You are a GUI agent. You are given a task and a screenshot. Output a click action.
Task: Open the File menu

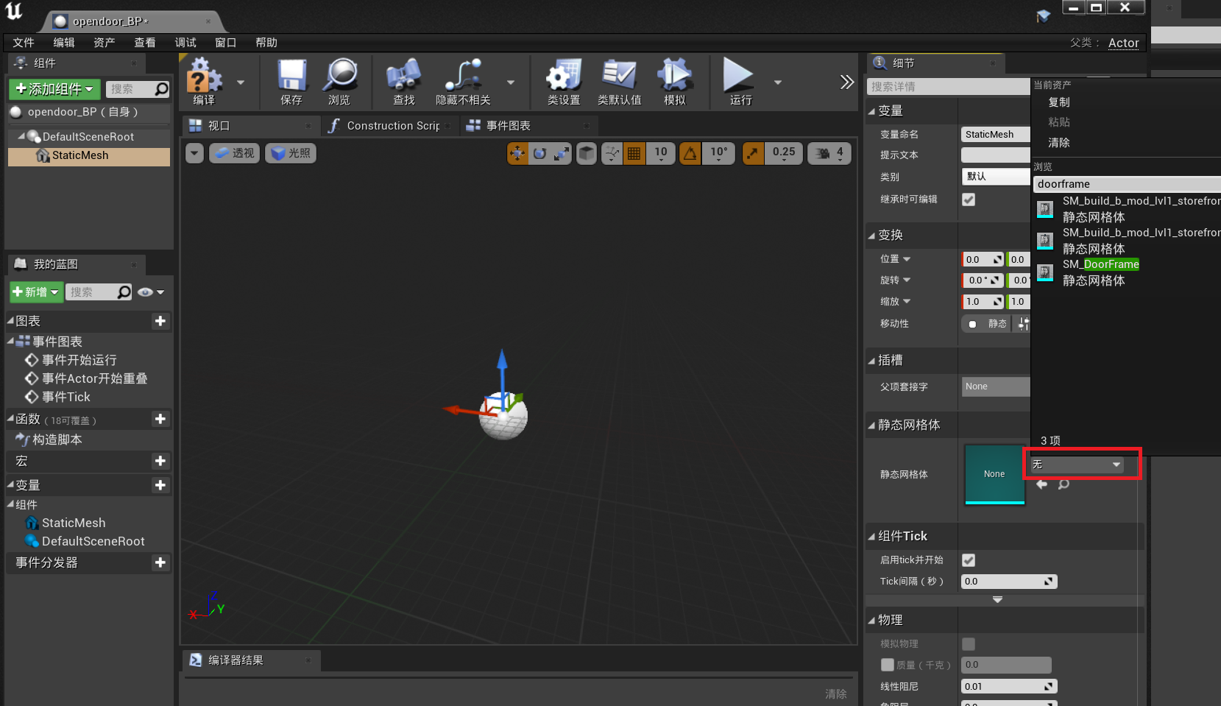(24, 43)
